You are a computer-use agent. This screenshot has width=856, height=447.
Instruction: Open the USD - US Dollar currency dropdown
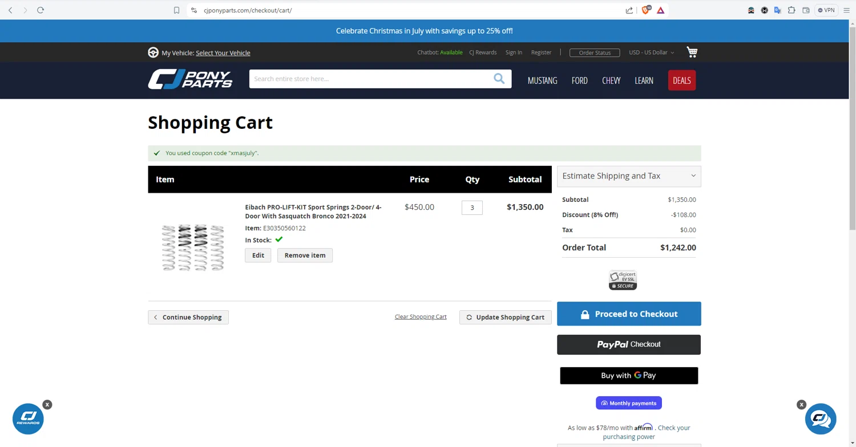coord(651,52)
